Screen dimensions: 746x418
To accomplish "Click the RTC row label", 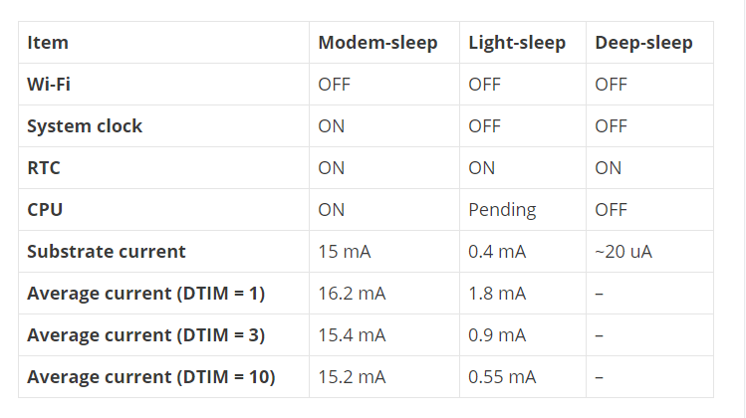I will (x=44, y=168).
